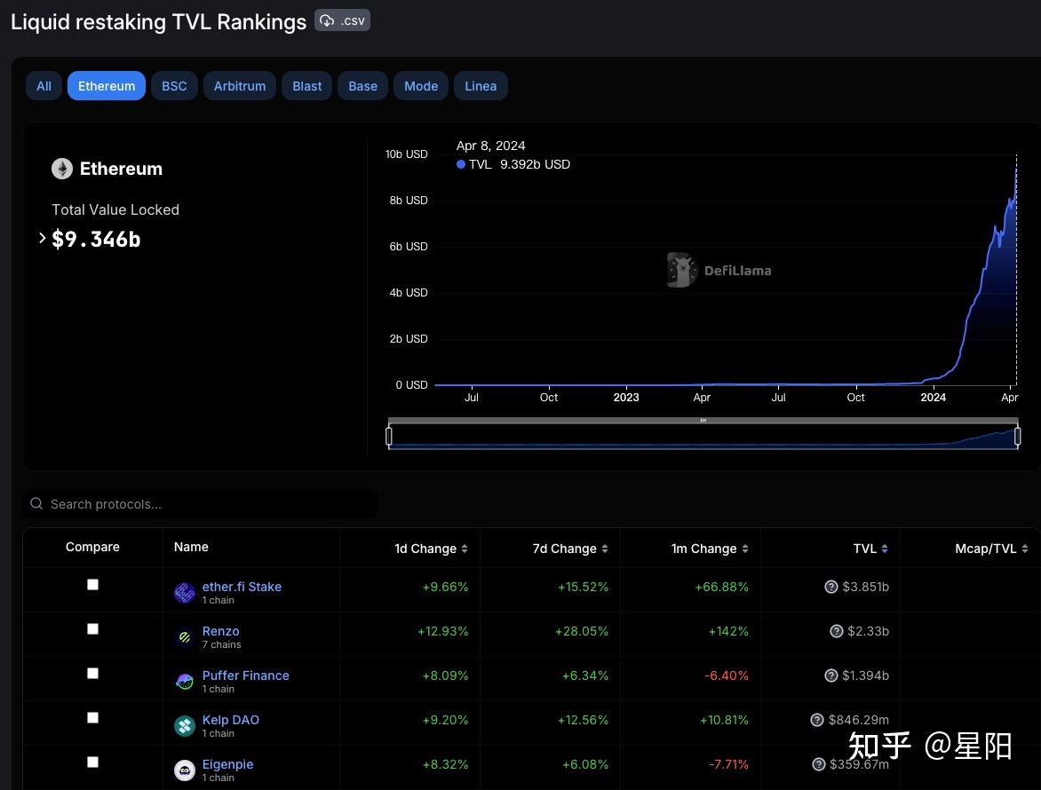
Task: Click the left chart range slider handle
Action: click(389, 436)
